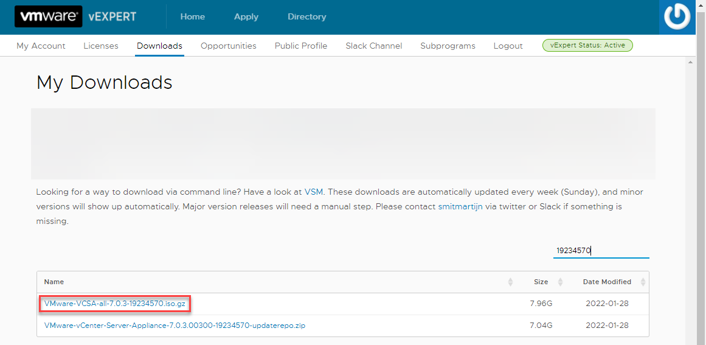Viewport: 706px width, 345px height.
Task: Open the VSM link
Action: point(313,192)
